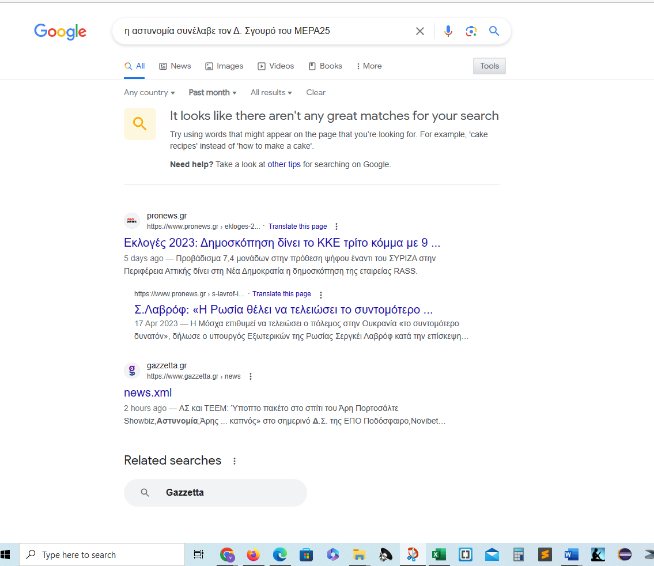Start voice search with the microphone icon

coord(448,31)
